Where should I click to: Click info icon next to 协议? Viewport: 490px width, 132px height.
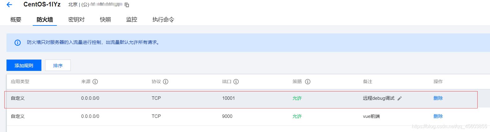click(x=166, y=82)
